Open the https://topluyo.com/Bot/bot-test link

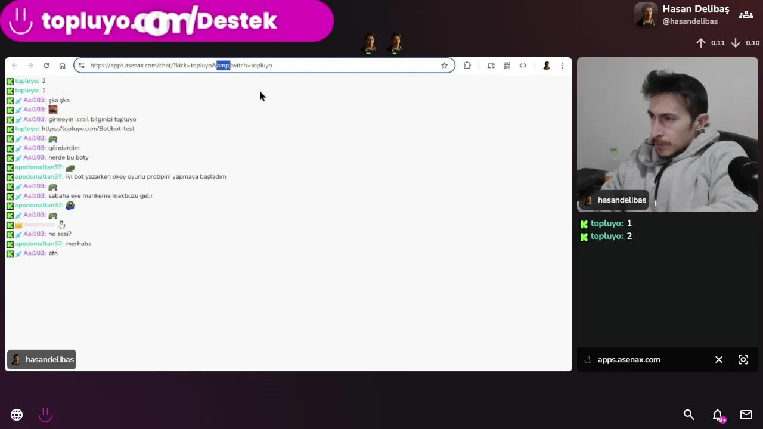[x=88, y=129]
